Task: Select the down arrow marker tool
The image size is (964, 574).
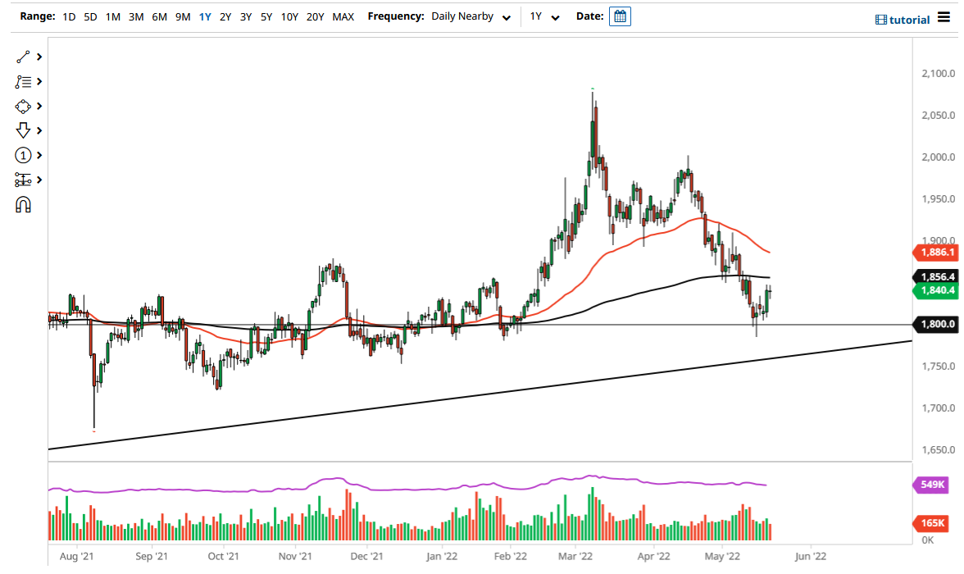Action: coord(23,130)
